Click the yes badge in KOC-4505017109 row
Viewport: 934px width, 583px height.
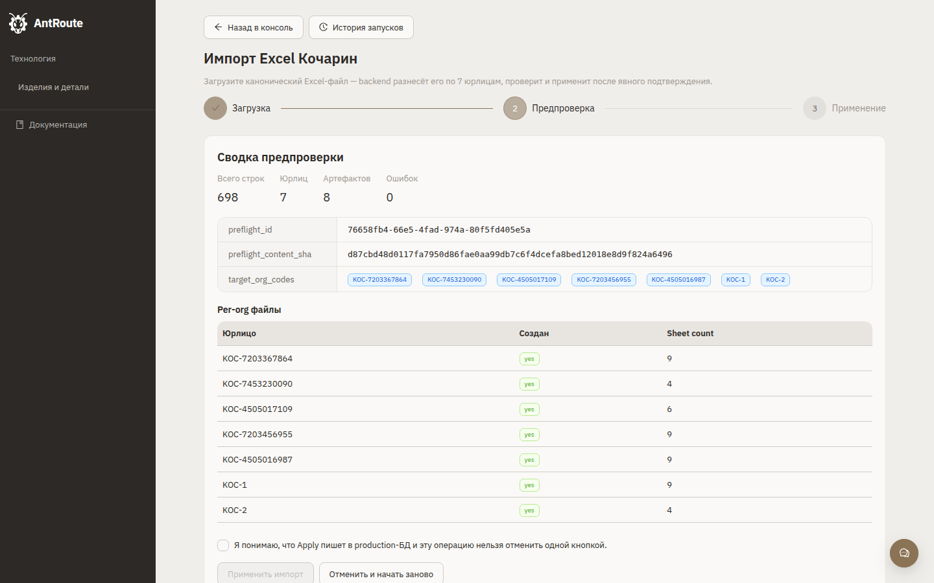tap(529, 409)
